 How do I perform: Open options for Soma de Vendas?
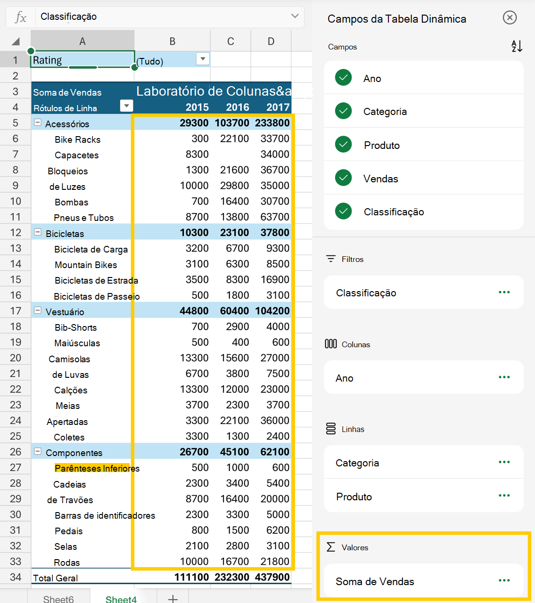pyautogui.click(x=504, y=580)
